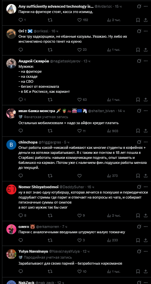Open three-dot menu on Андрей Скляров tweet
The height and width of the screenshot is (284, 151).
(146, 61)
